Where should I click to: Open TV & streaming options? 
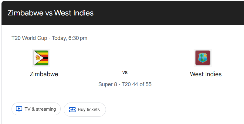(36, 109)
